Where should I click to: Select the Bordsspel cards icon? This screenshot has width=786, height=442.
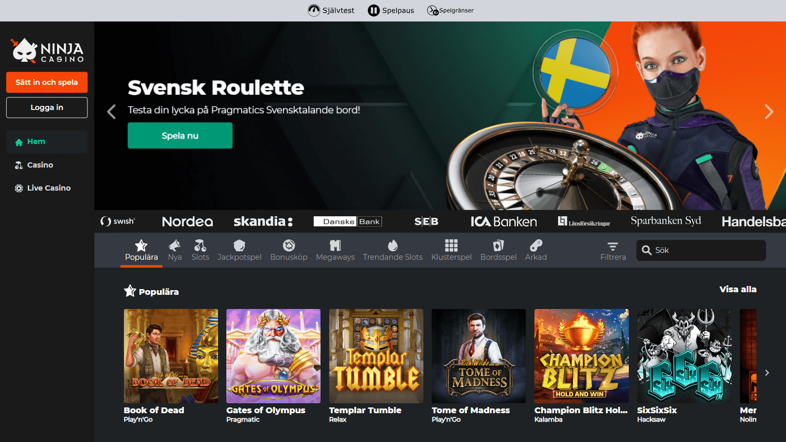click(498, 245)
